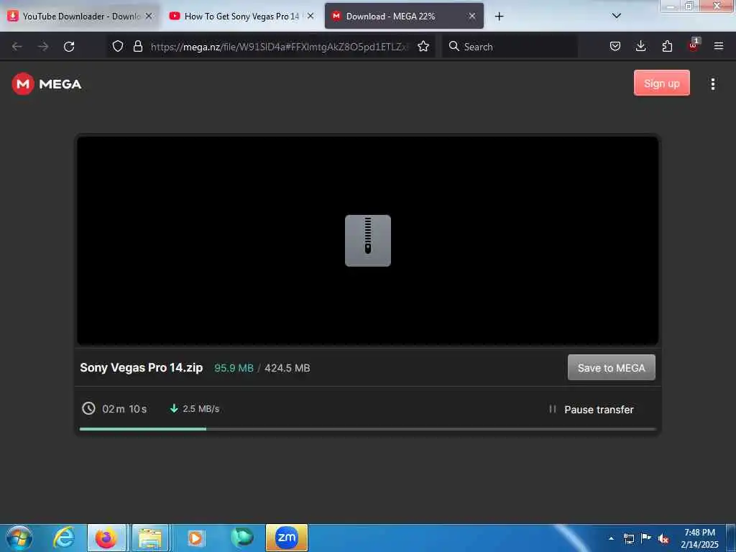Click the 2.5 MB/s download speed
This screenshot has height=552, width=736.
click(x=201, y=409)
